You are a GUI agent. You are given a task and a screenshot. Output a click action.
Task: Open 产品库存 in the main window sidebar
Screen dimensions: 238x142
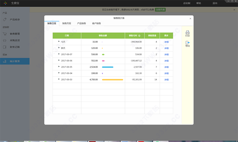15,20
